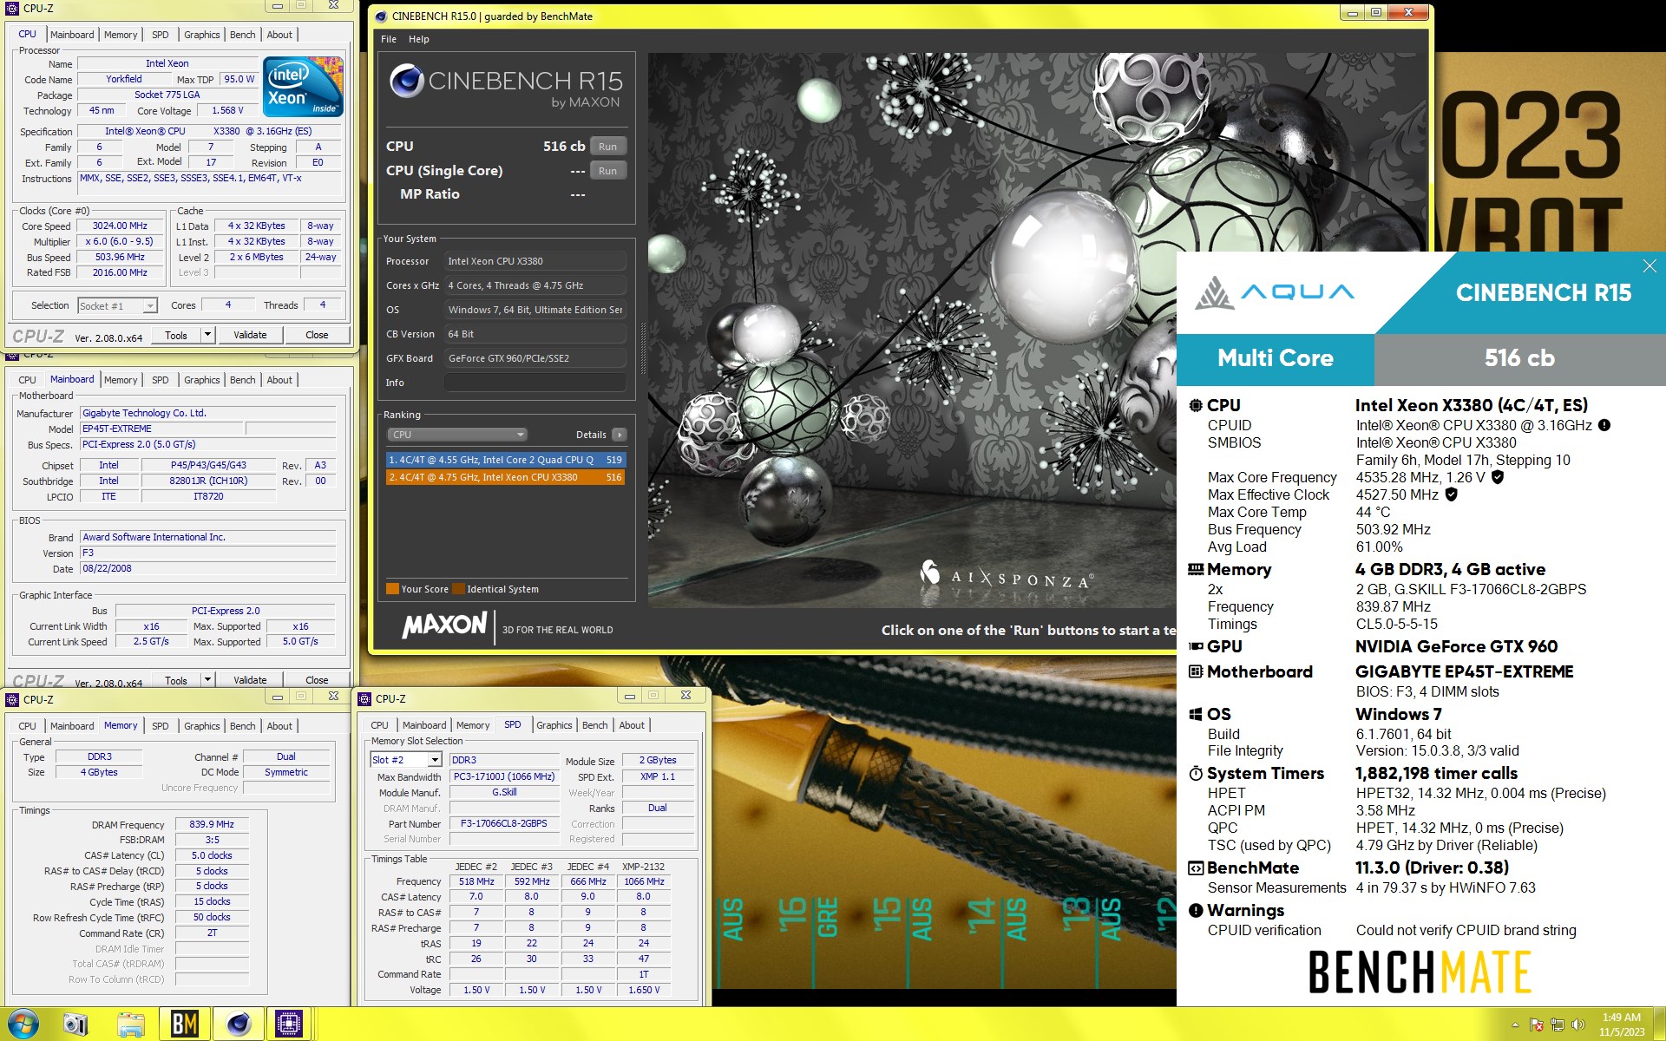This screenshot has width=1666, height=1041.
Task: Open the camera app taskbar icon
Action: 76,1025
